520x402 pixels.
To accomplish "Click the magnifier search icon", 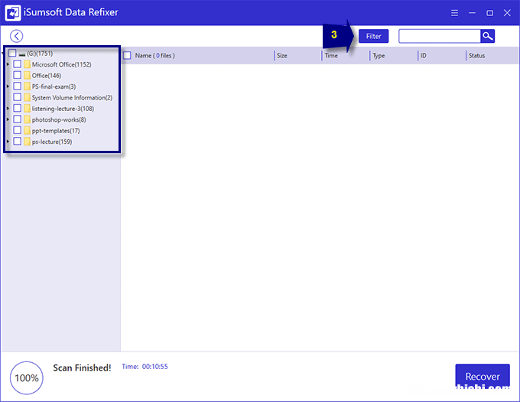I will coord(487,36).
